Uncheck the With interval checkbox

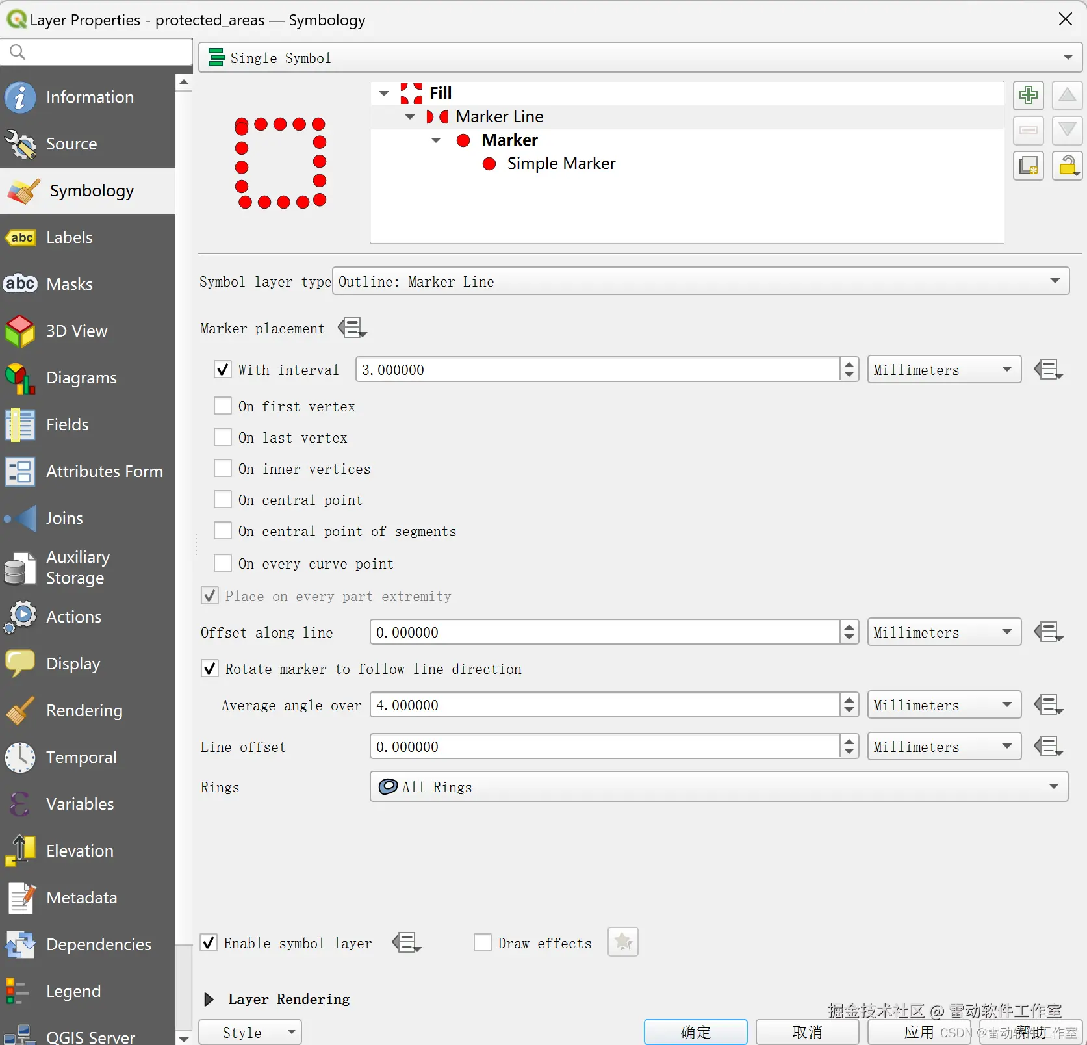[x=223, y=370]
